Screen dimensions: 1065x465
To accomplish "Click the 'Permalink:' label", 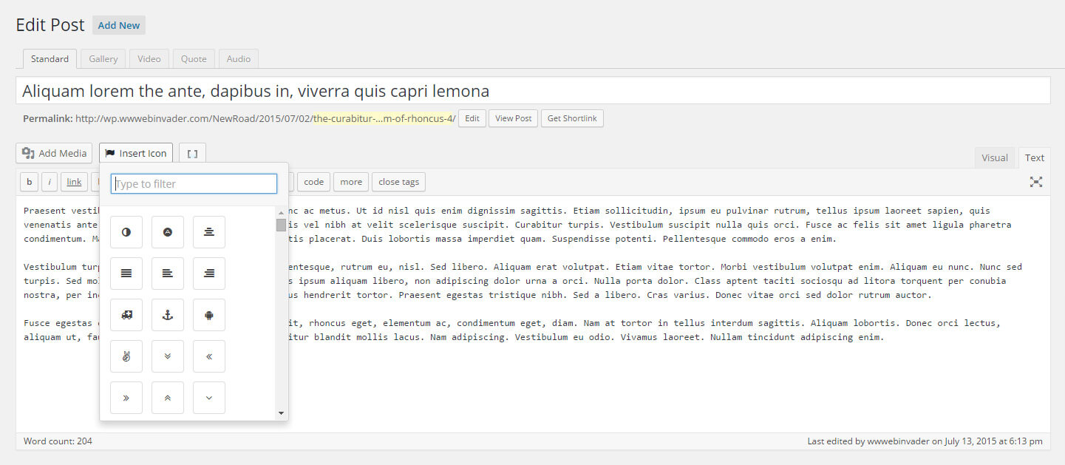I will [47, 118].
